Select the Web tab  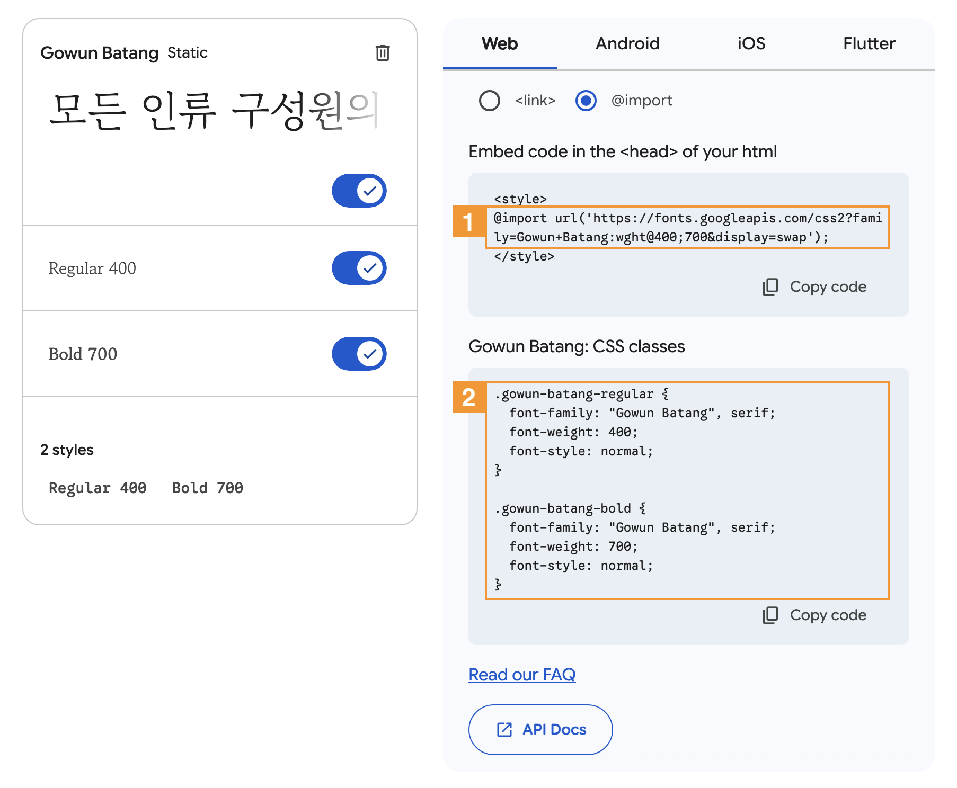coord(500,43)
